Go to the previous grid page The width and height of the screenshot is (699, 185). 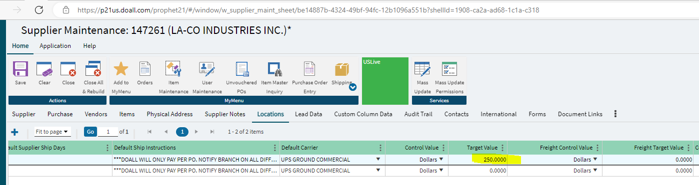(x=166, y=132)
